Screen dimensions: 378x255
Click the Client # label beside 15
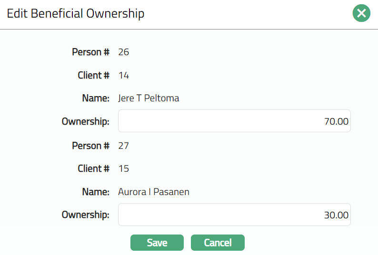(x=93, y=168)
